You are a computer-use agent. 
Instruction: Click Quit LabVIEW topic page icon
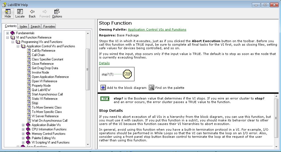(x=29, y=90)
